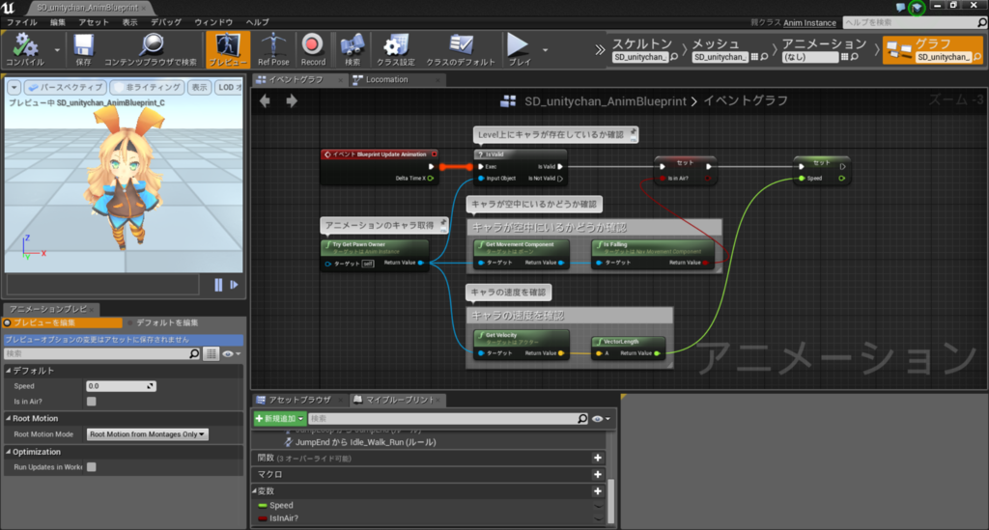Screen dimensions: 989x530
Task: Switch to スケルトン mode
Action: pos(642,43)
